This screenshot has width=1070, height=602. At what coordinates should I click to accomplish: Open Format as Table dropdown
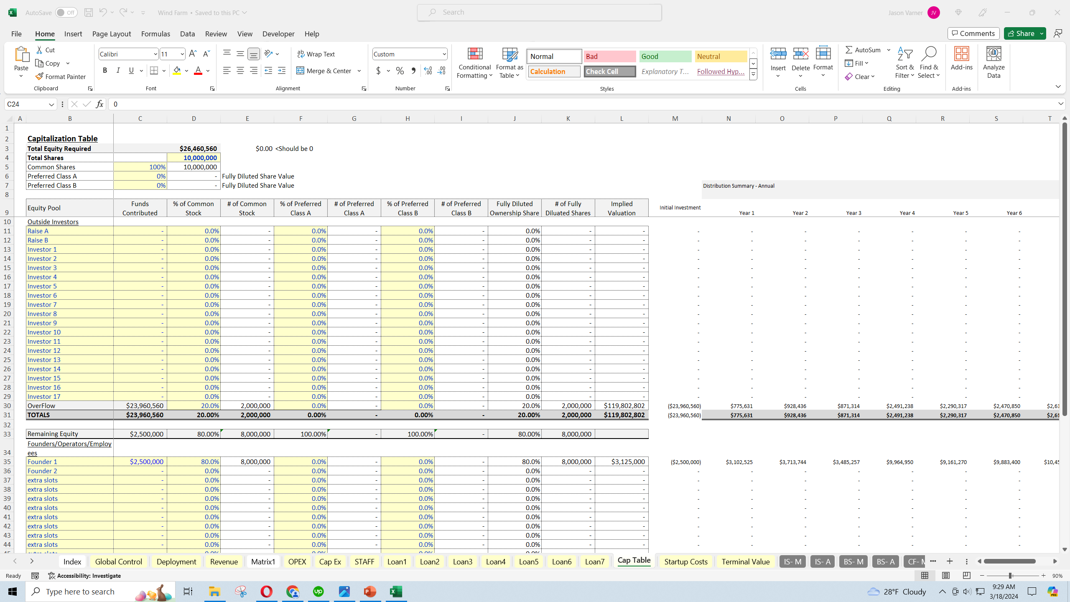coord(509,63)
